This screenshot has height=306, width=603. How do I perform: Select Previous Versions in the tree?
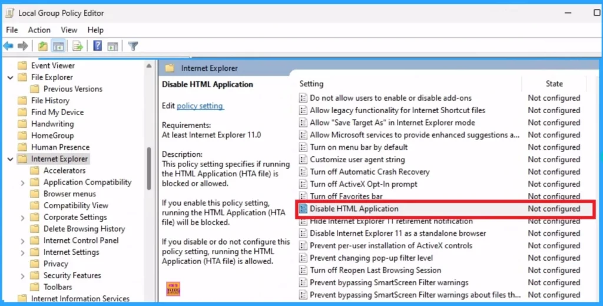(72, 89)
